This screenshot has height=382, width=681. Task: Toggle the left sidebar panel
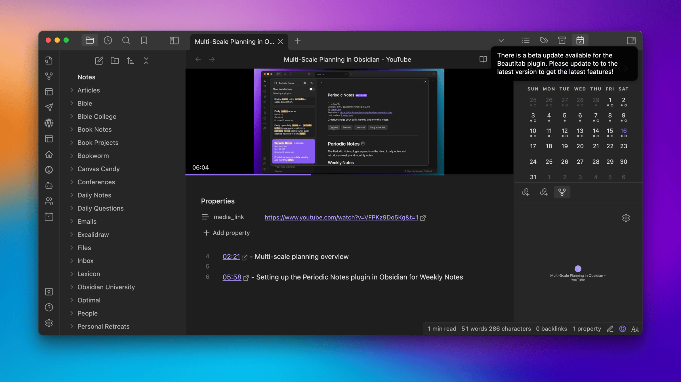(x=174, y=40)
